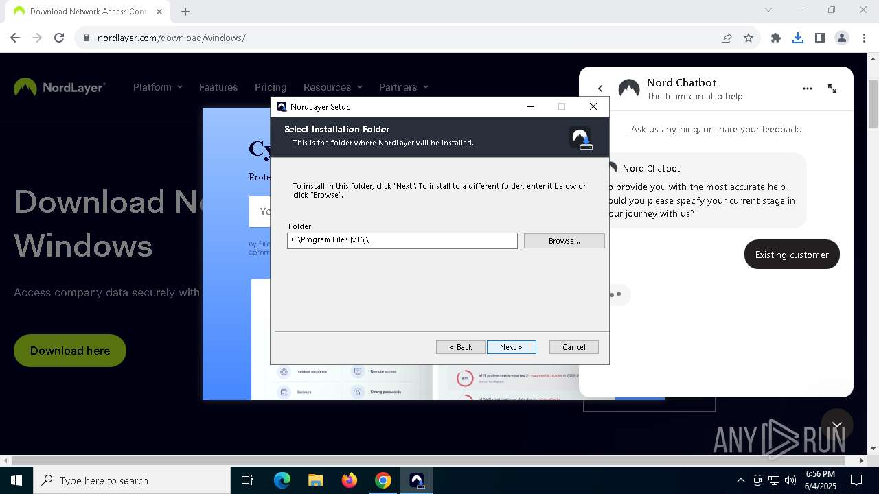Close the NordLayer Setup dialog
Viewport: 879px width, 494px height.
point(593,106)
